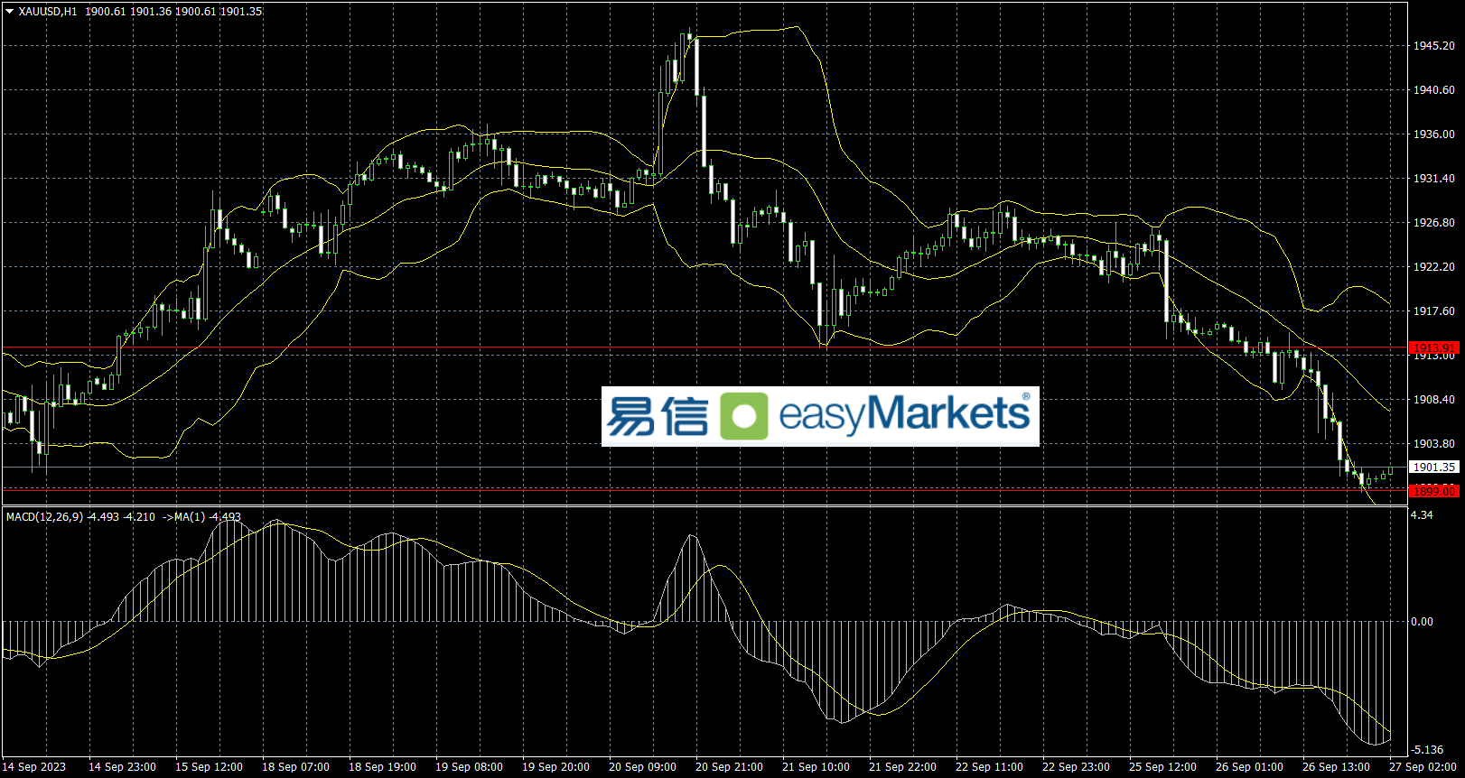The image size is (1465, 778).
Task: Click MACD scale value 4.34
Action: pos(1422,515)
